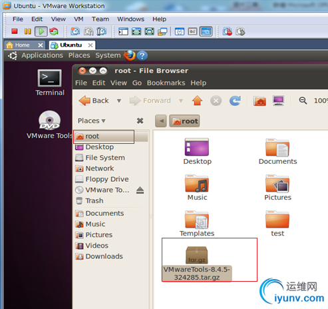Select the Pictures folder in file view
This screenshot has width=328, height=309.
point(277,188)
